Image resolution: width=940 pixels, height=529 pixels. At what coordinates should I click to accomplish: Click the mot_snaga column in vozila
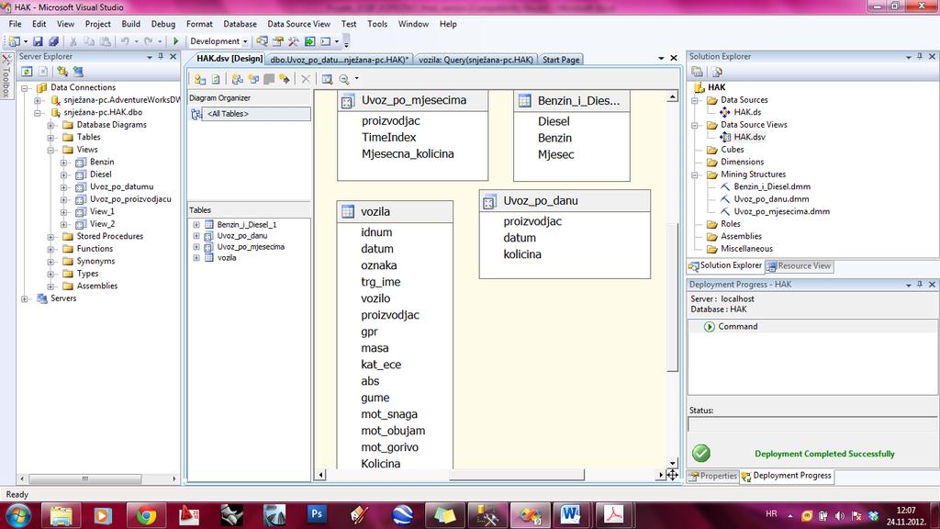(x=389, y=414)
